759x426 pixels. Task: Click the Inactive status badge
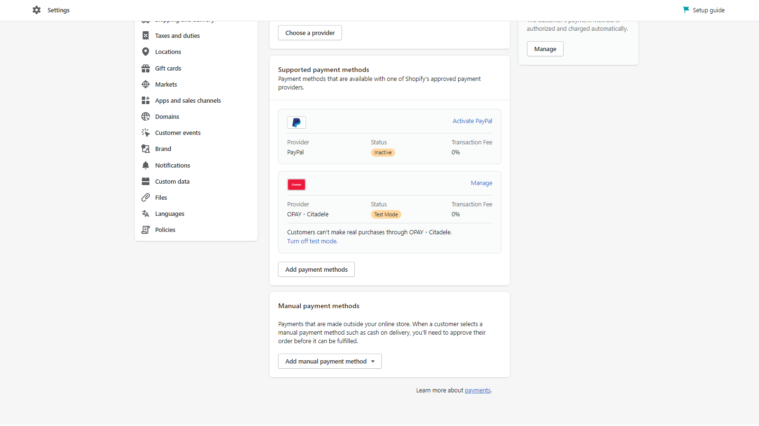click(383, 152)
